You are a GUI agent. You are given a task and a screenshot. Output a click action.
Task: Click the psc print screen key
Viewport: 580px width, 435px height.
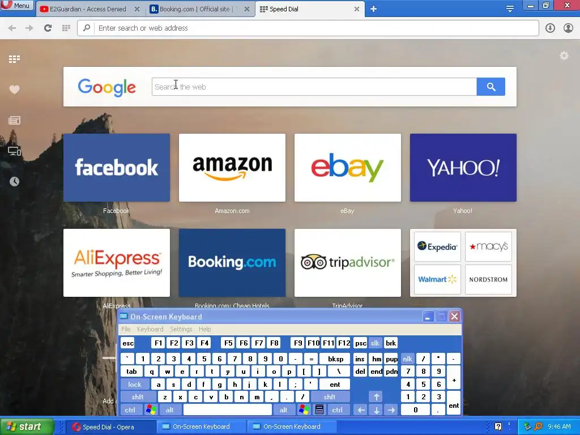coord(360,343)
